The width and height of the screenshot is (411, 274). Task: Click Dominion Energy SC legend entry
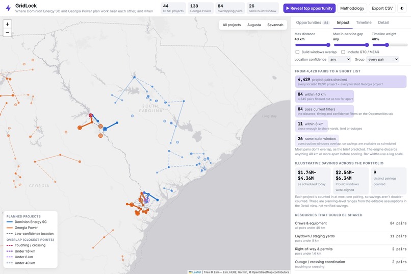coord(27,222)
